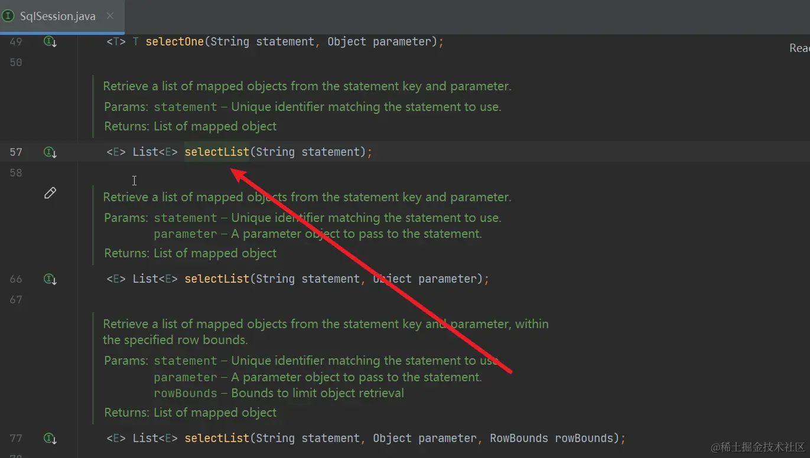The image size is (810, 458).
Task: Click the pencil edit-doc icon in gutter
Action: 50,192
